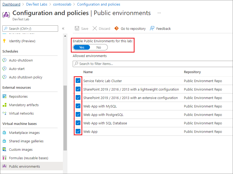Click the filter search magnifier icon

coord(76,64)
